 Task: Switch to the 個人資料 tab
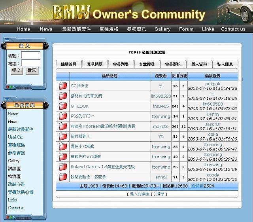click(199, 65)
